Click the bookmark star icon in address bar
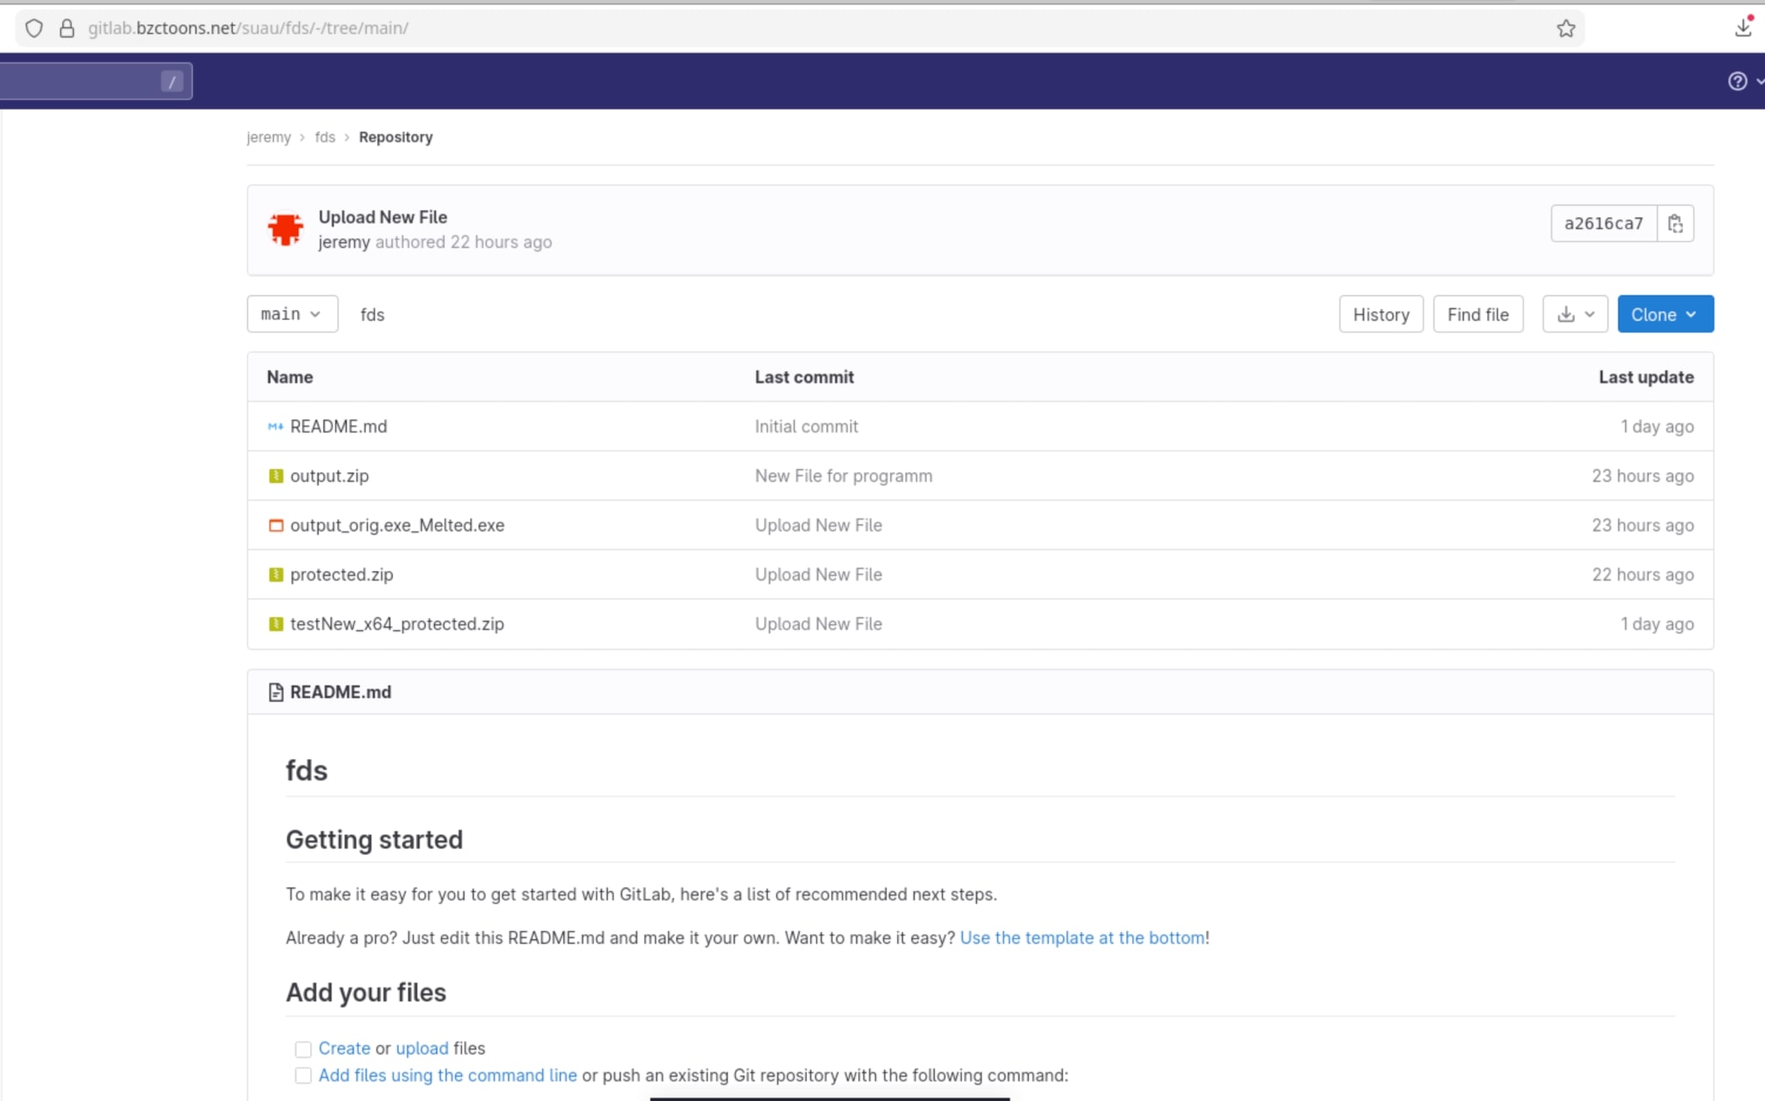Image resolution: width=1765 pixels, height=1101 pixels. coord(1566,28)
